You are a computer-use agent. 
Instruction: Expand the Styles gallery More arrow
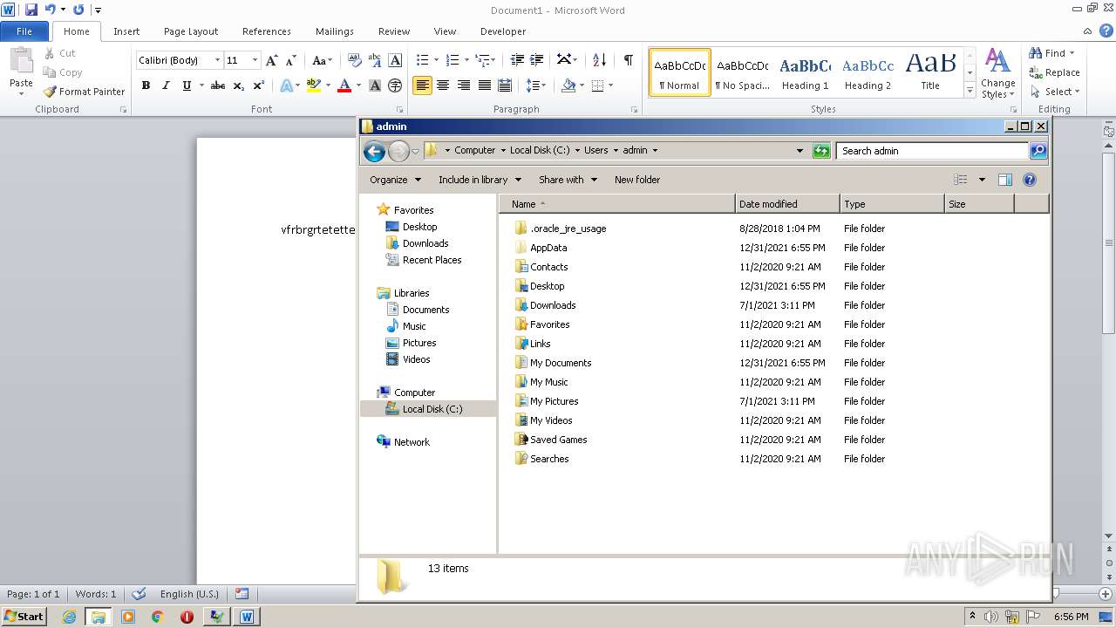[x=970, y=91]
